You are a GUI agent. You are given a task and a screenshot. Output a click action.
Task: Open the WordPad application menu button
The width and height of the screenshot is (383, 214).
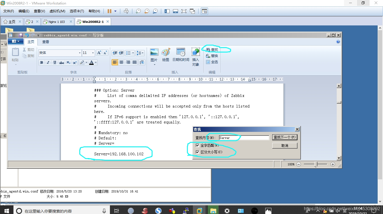15,42
